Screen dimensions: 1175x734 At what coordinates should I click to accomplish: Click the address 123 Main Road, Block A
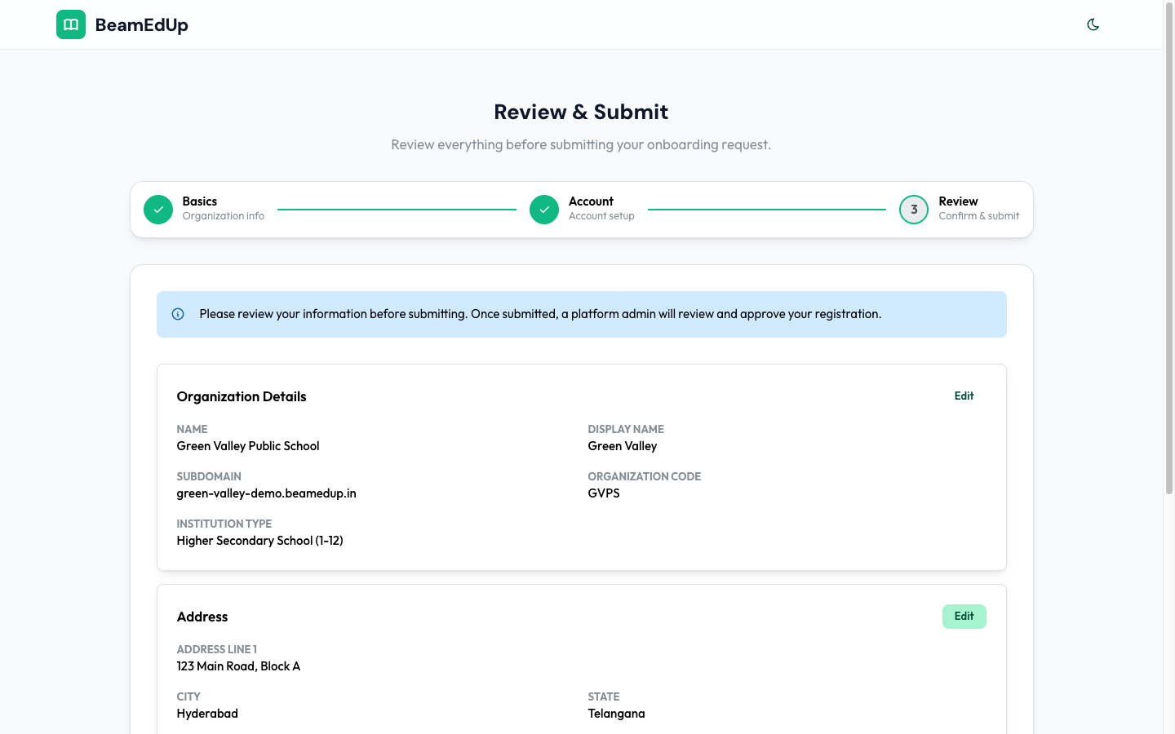tap(239, 666)
